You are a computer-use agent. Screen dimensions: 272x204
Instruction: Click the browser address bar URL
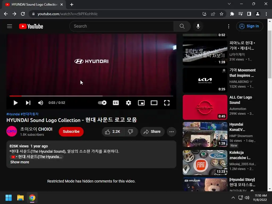[x=67, y=14]
